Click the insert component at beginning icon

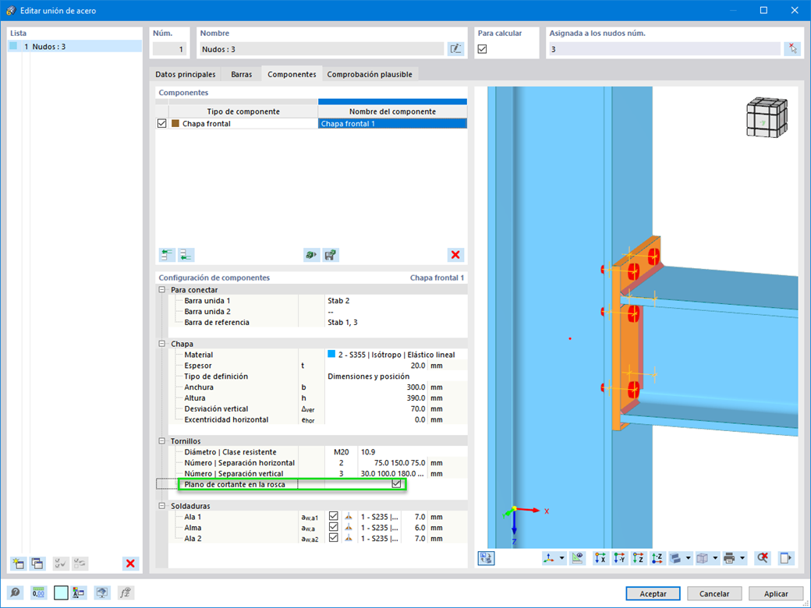coord(167,255)
